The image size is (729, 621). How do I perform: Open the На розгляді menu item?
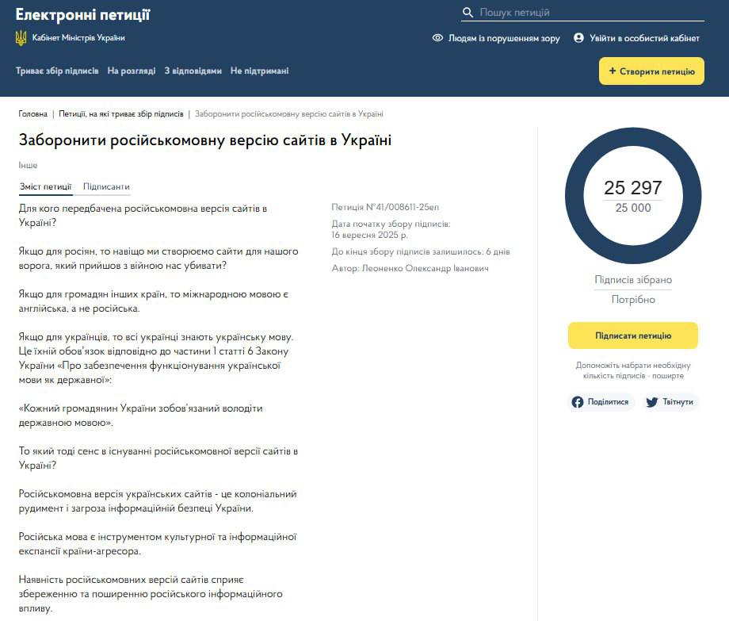tap(132, 71)
